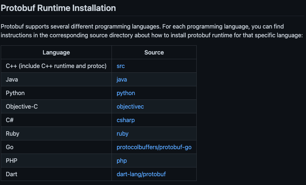Click the Objective-C language cell
The width and height of the screenshot is (306, 185).
pos(22,107)
